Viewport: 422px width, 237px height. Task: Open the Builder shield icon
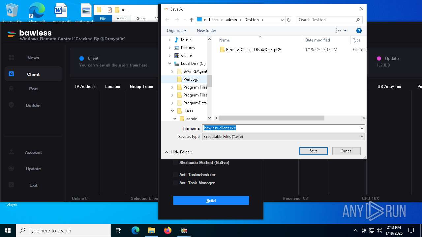[11, 105]
